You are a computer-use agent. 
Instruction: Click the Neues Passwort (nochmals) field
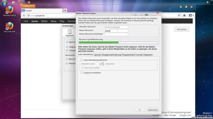(x=116, y=34)
